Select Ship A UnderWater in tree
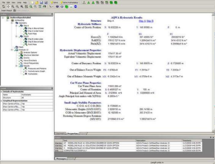The height and width of the screenshot is (164, 215). [x=36, y=31]
